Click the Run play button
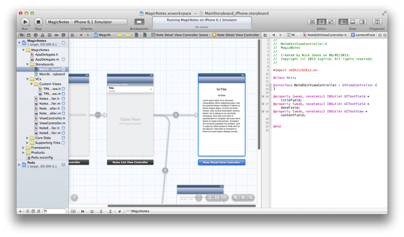This screenshot has height=237, width=404. click(25, 22)
